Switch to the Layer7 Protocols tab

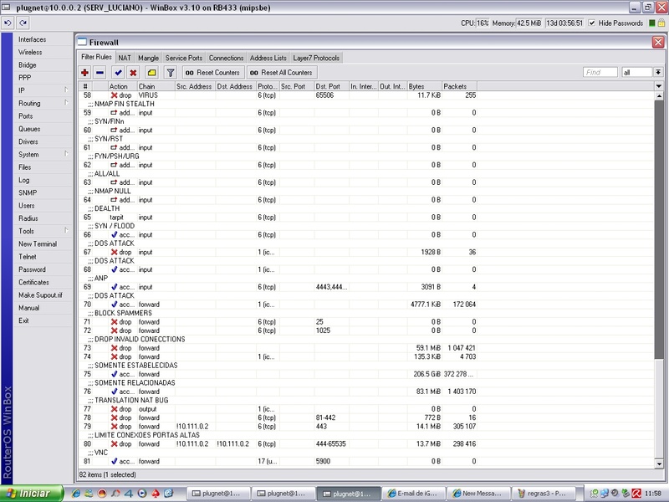click(316, 58)
